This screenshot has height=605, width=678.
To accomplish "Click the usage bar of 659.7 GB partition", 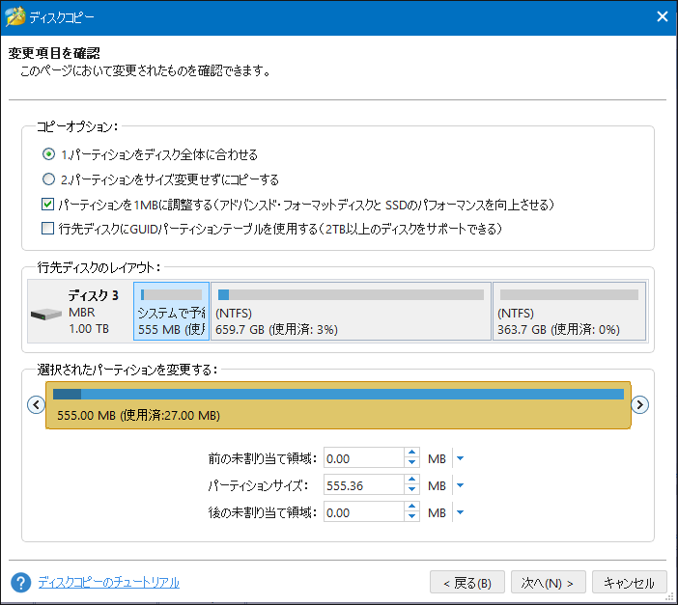I will point(351,294).
